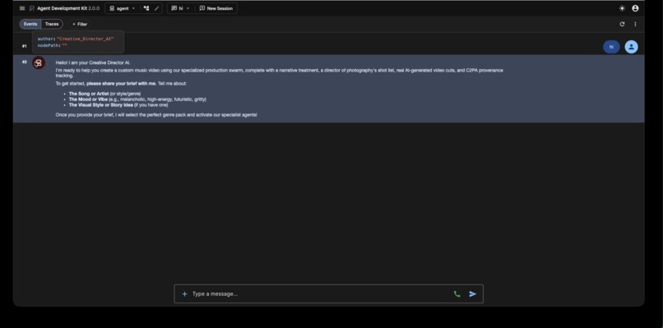Switch to the Traces tab

(52, 24)
